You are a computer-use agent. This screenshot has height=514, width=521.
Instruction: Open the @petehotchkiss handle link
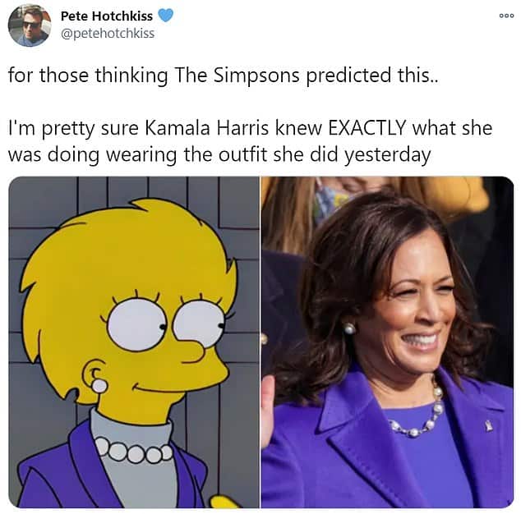click(108, 33)
